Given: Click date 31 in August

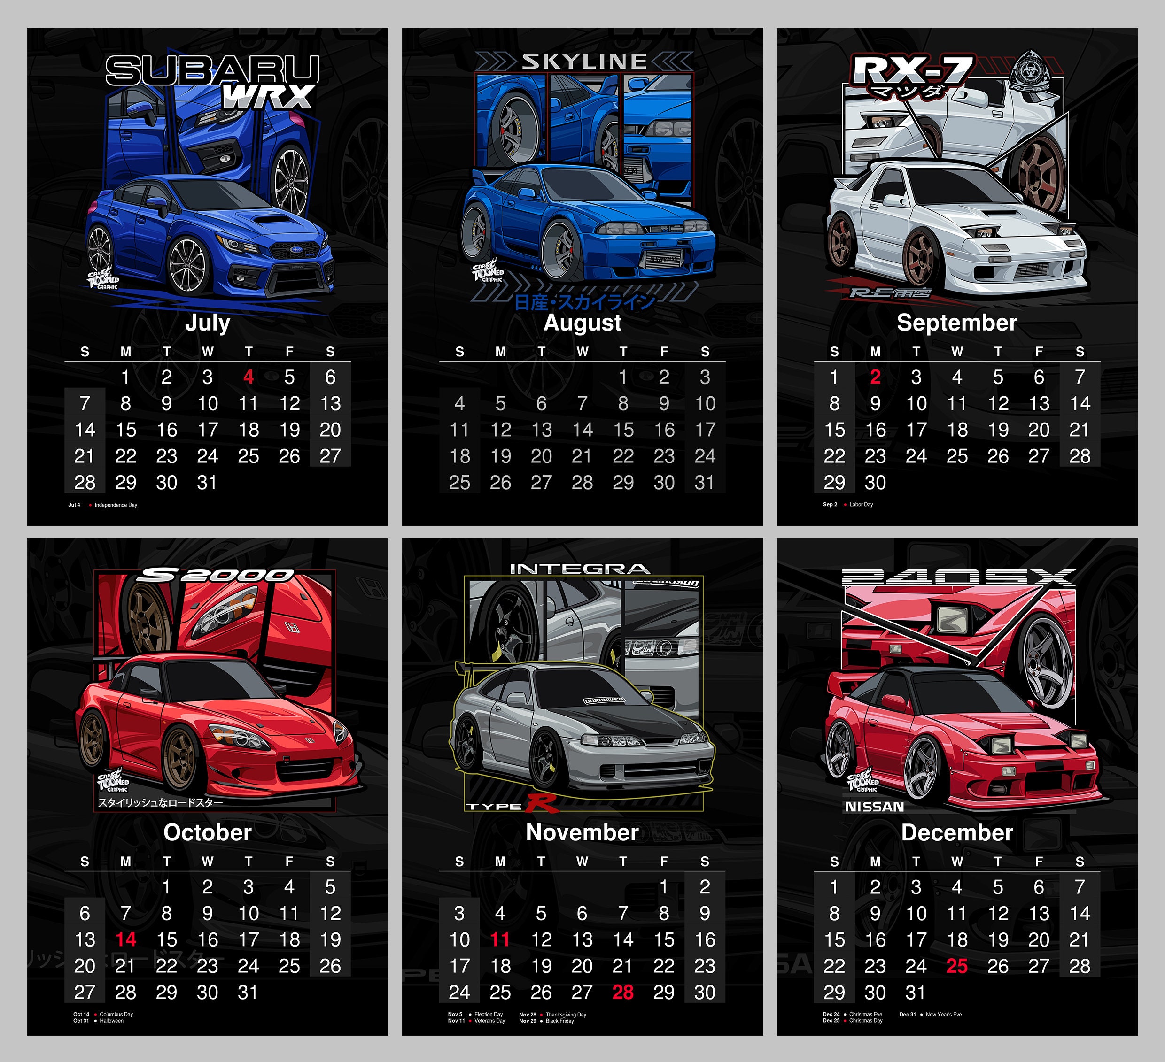Looking at the screenshot, I should click(x=705, y=482).
